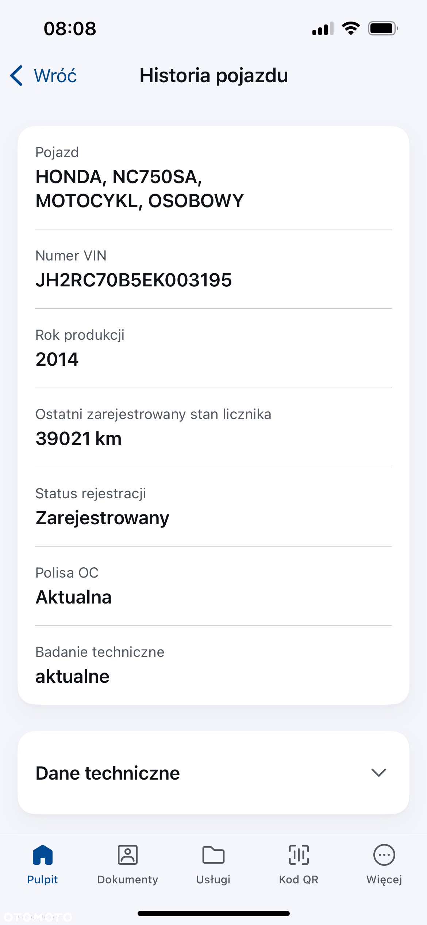The image size is (427, 925).
Task: Tap the vehicle name HONDA NC750SA
Action: pyautogui.click(x=119, y=177)
